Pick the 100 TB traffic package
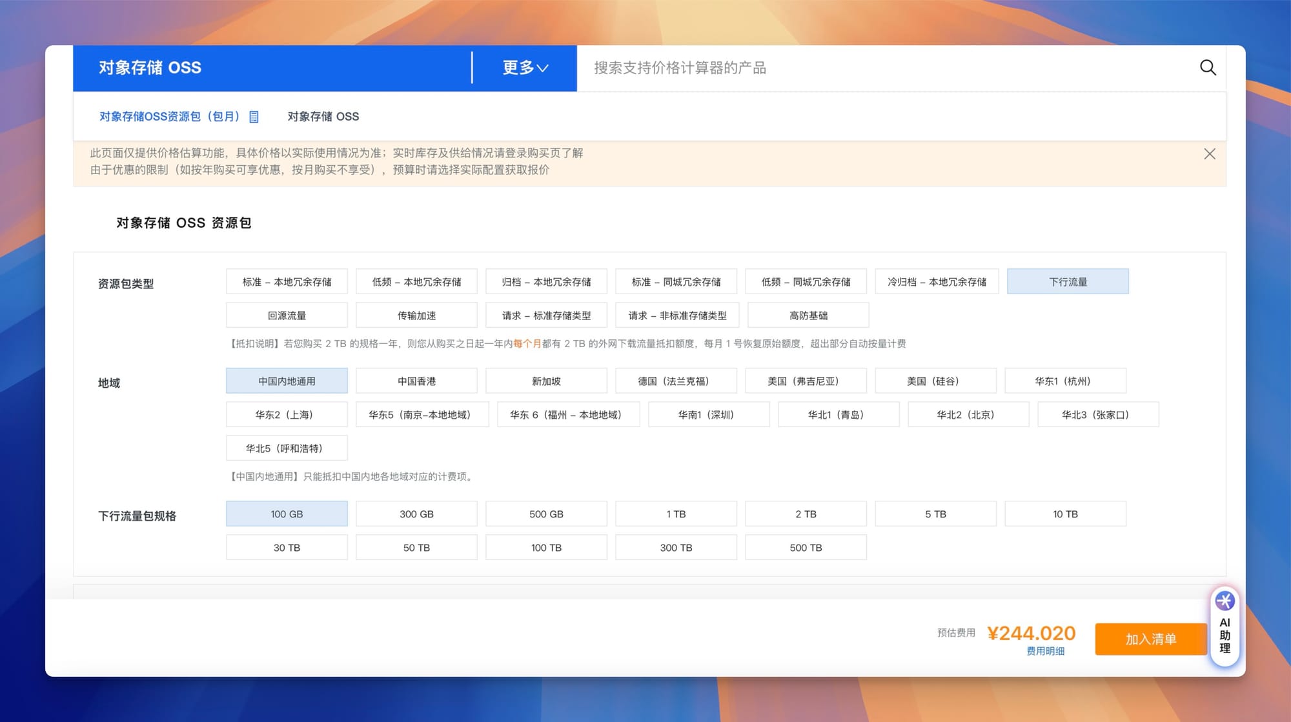1291x722 pixels. (546, 548)
